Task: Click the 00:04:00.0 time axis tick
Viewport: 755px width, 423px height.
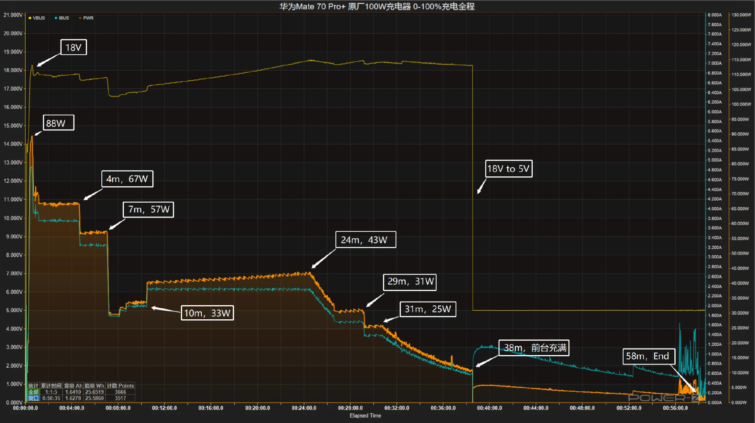Action: pos(72,408)
